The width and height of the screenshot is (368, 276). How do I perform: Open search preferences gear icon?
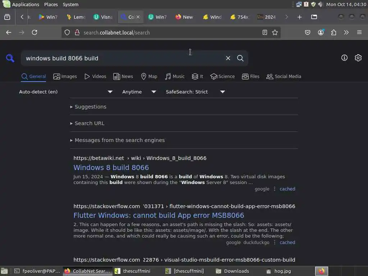click(x=358, y=58)
